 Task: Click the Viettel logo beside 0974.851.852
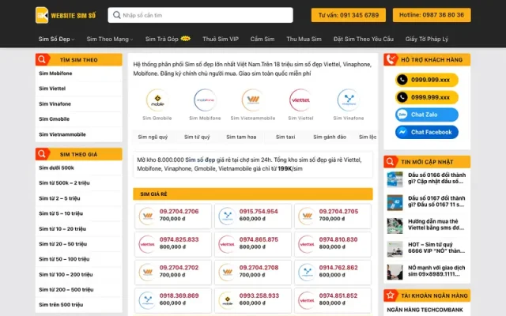pyautogui.click(x=307, y=300)
